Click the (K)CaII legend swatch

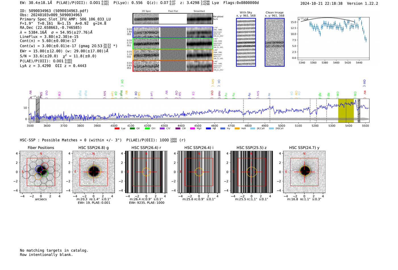[252, 129]
